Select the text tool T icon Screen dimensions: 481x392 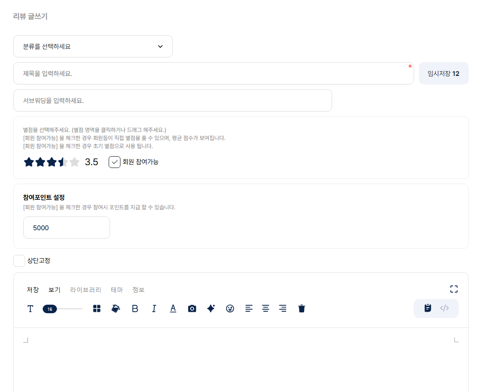[x=30, y=308]
